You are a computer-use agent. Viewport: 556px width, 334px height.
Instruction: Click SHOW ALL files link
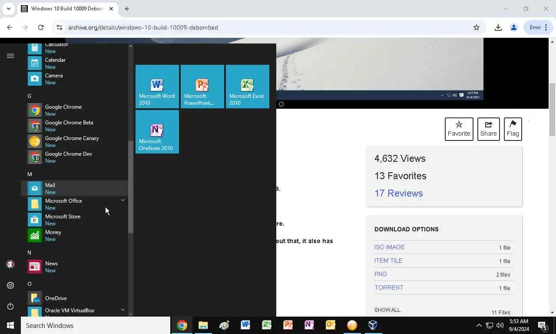coord(387,310)
